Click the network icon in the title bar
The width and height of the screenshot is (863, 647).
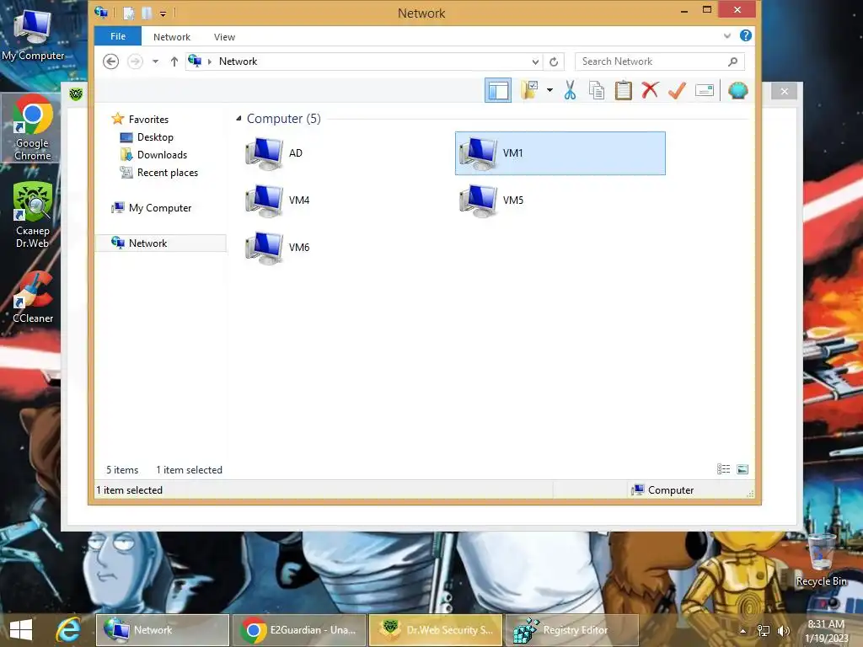[101, 12]
